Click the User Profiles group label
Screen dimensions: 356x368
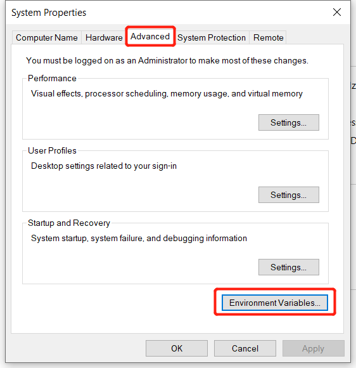[x=52, y=150]
